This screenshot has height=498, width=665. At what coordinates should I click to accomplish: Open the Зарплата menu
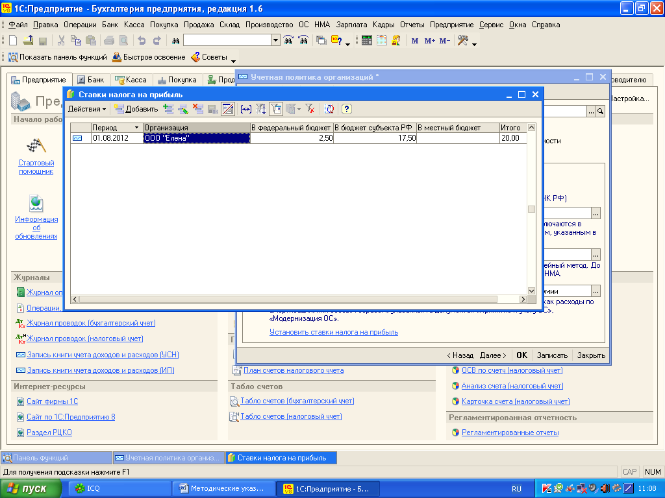click(351, 25)
